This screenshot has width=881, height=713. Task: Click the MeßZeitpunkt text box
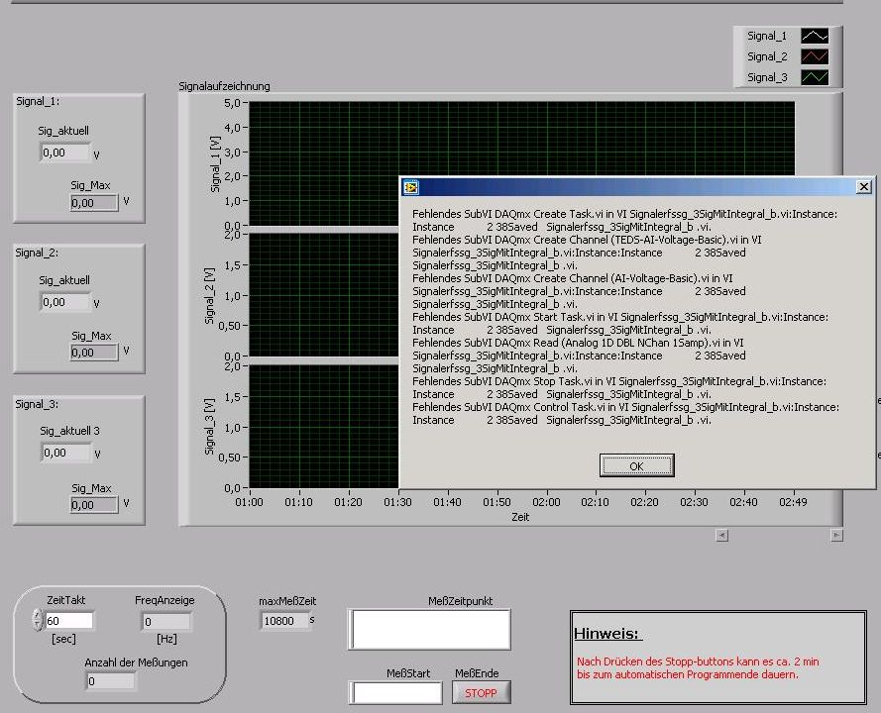coord(428,630)
